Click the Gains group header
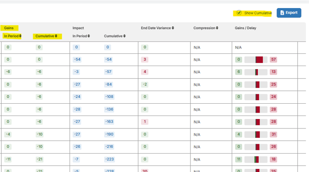Viewport: 309px width, 172px height. pyautogui.click(x=9, y=28)
